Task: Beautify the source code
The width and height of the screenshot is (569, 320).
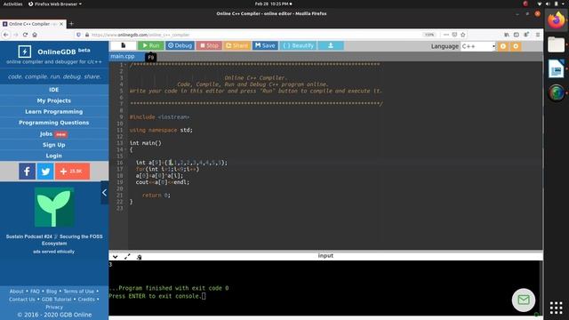Action: pyautogui.click(x=299, y=45)
